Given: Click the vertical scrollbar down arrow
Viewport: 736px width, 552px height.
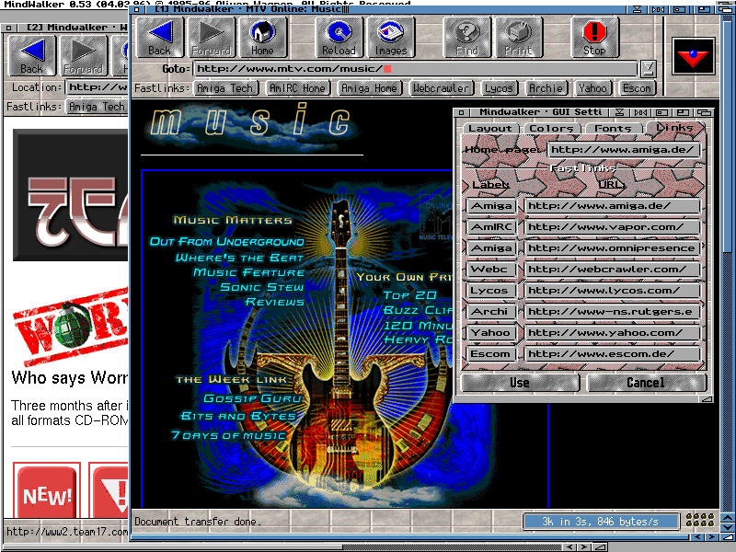Looking at the screenshot, I should coord(728,528).
